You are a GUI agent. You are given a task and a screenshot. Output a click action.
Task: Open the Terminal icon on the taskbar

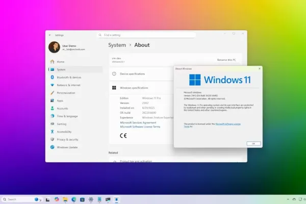[x=108, y=199]
